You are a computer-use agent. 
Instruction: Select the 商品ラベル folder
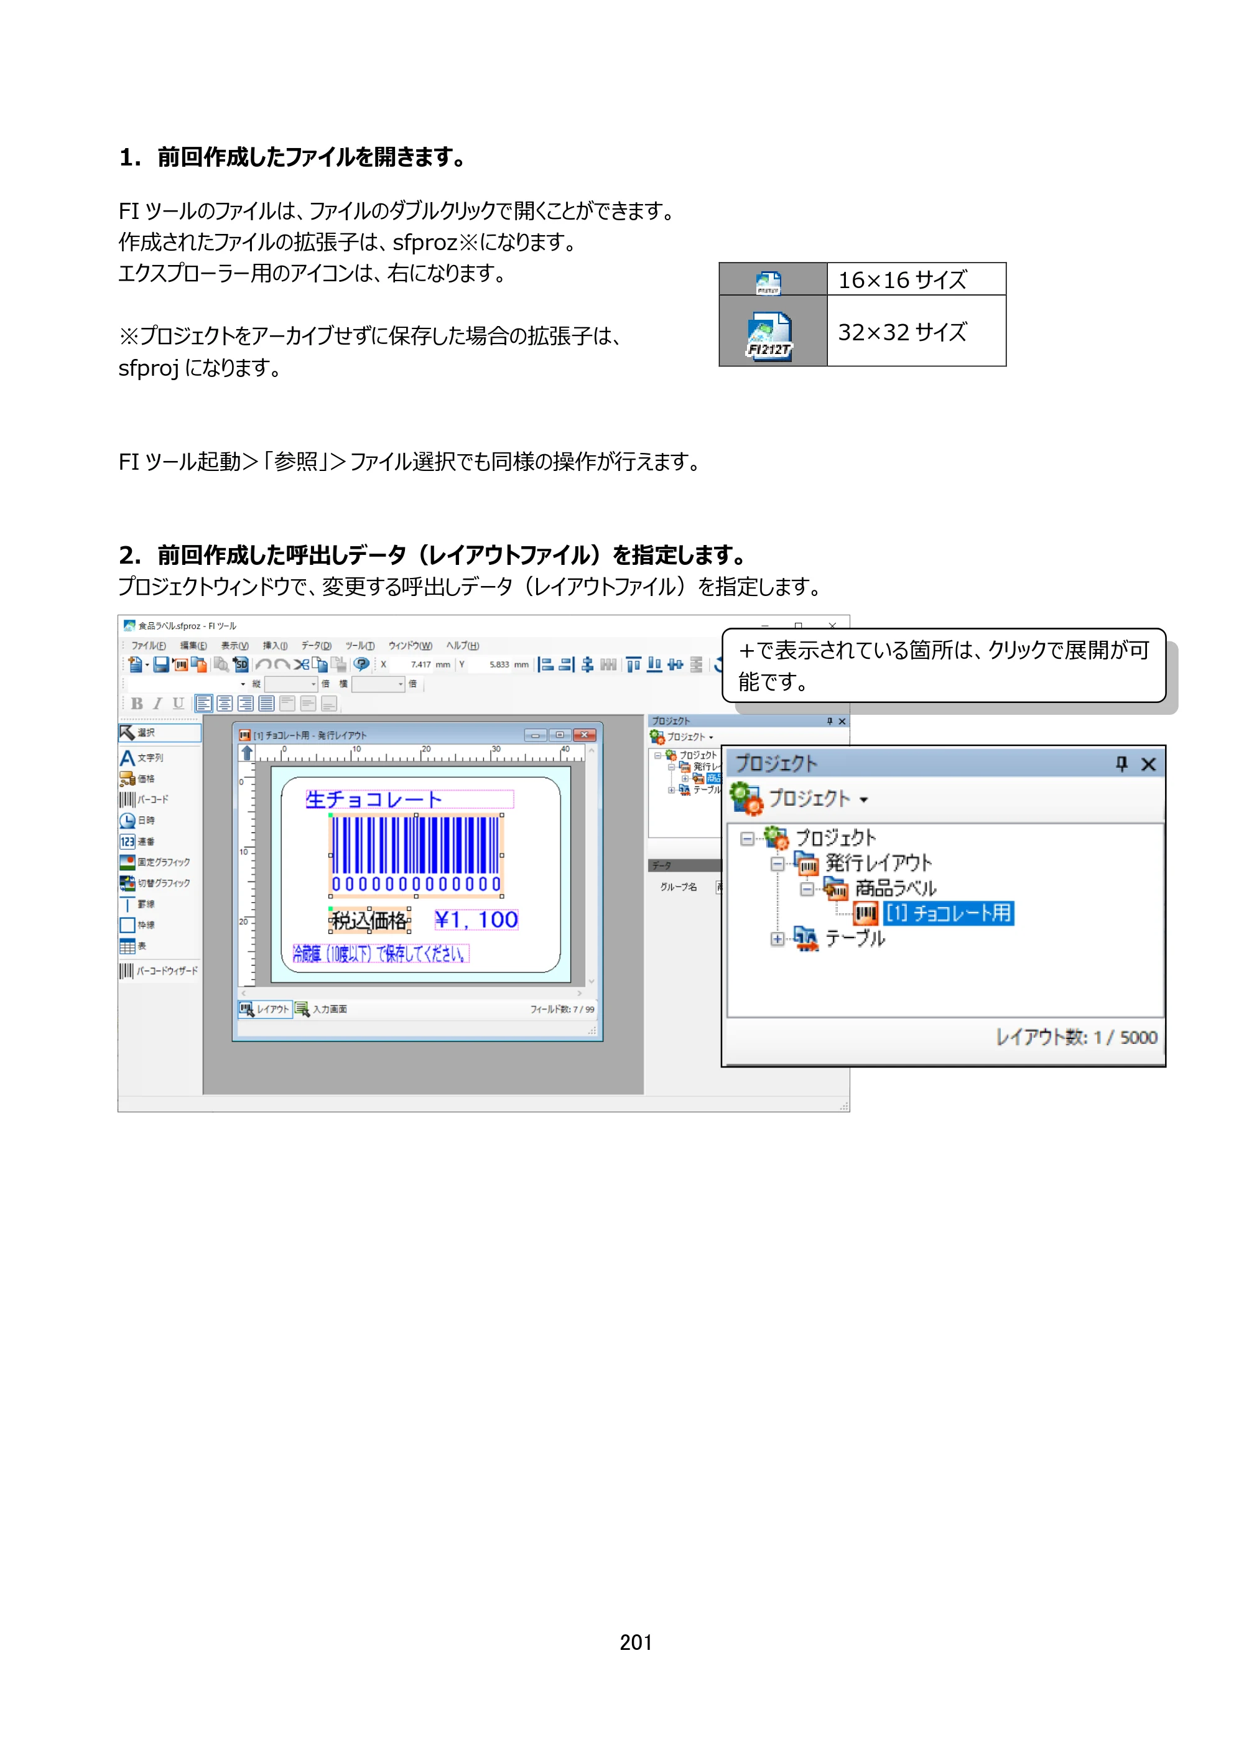[895, 889]
